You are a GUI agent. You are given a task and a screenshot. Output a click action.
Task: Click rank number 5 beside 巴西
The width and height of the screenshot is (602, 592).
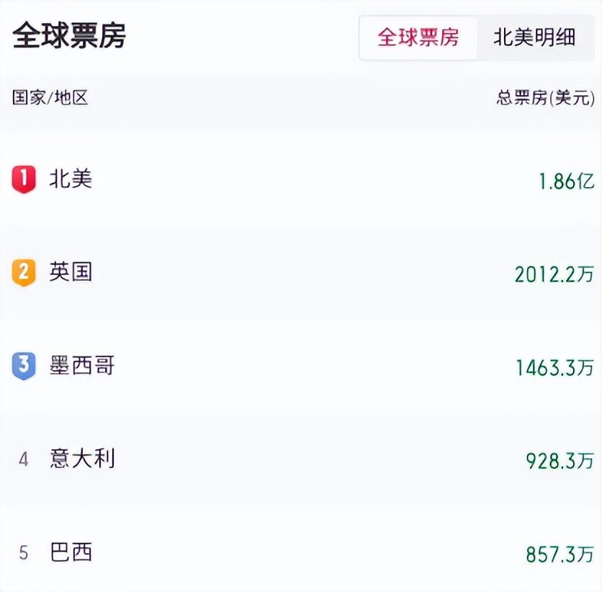coord(24,553)
